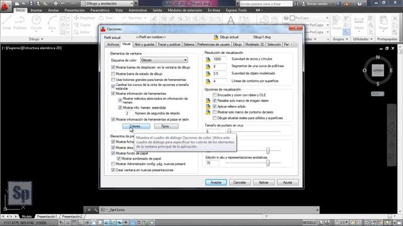The height and width of the screenshot is (226, 403).
Task: Click the Suavidad de arcos y círculos field
Action: [220, 59]
